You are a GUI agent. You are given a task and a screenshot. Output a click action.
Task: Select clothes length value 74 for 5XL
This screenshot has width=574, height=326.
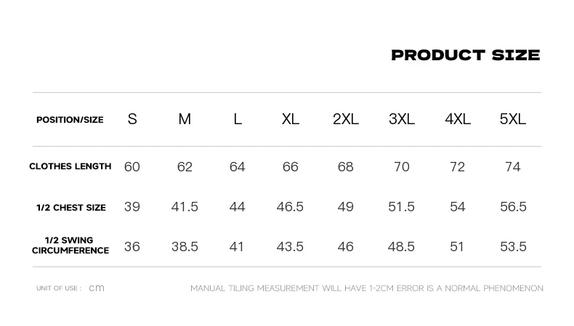click(x=512, y=167)
